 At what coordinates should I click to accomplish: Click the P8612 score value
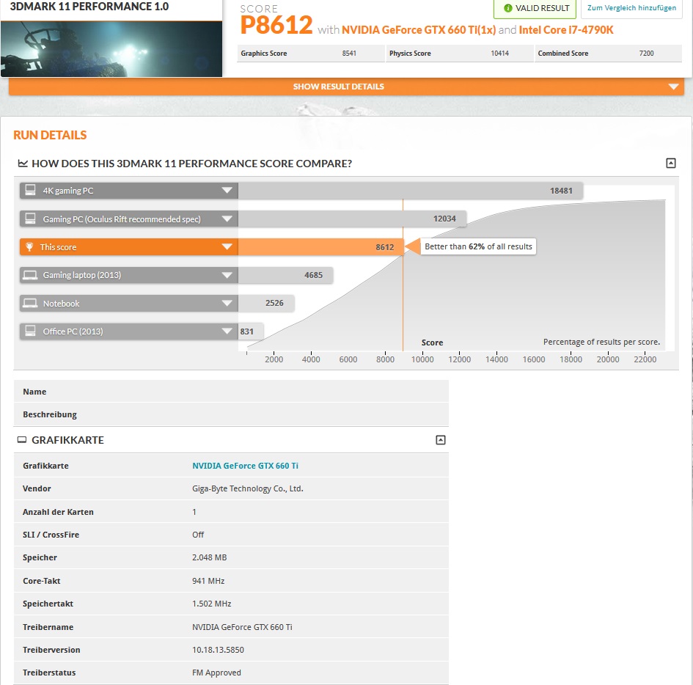(276, 25)
